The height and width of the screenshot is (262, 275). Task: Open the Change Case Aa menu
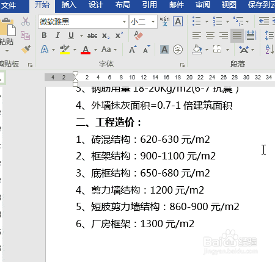click(109, 49)
